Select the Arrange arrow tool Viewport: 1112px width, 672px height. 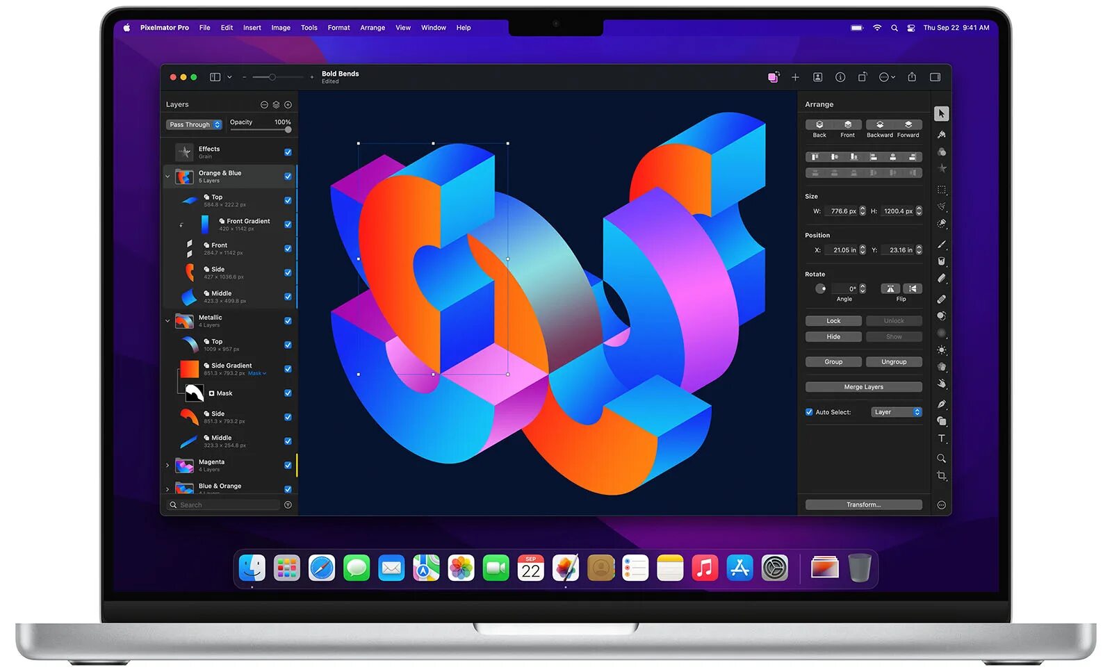point(941,113)
